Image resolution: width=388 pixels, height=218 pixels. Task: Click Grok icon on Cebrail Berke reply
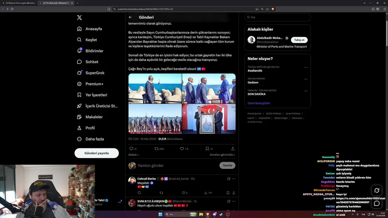[x=229, y=179]
